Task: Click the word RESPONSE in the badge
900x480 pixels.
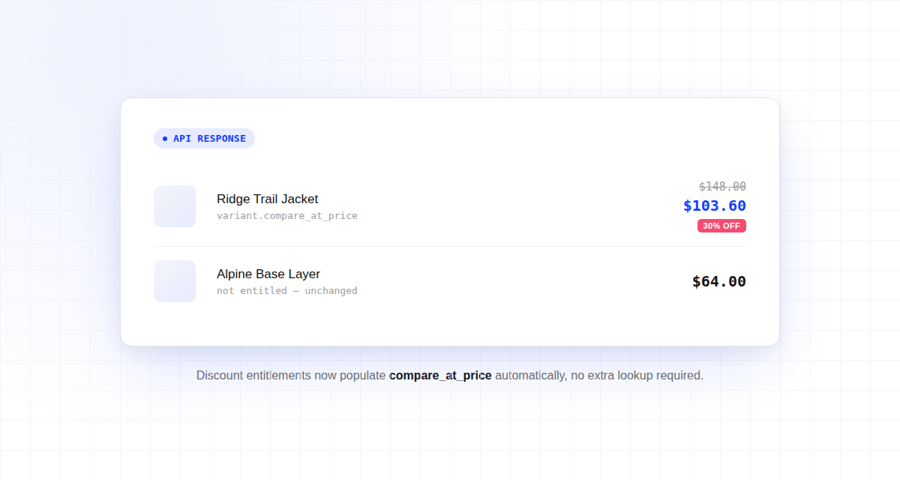Action: coord(221,139)
